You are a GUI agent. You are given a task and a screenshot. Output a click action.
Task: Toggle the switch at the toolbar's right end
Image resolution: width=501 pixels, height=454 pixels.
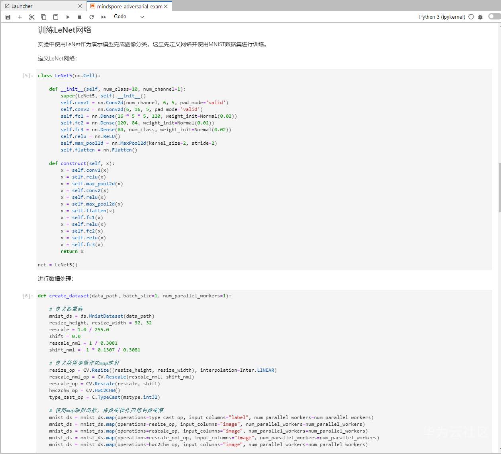pyautogui.click(x=494, y=16)
